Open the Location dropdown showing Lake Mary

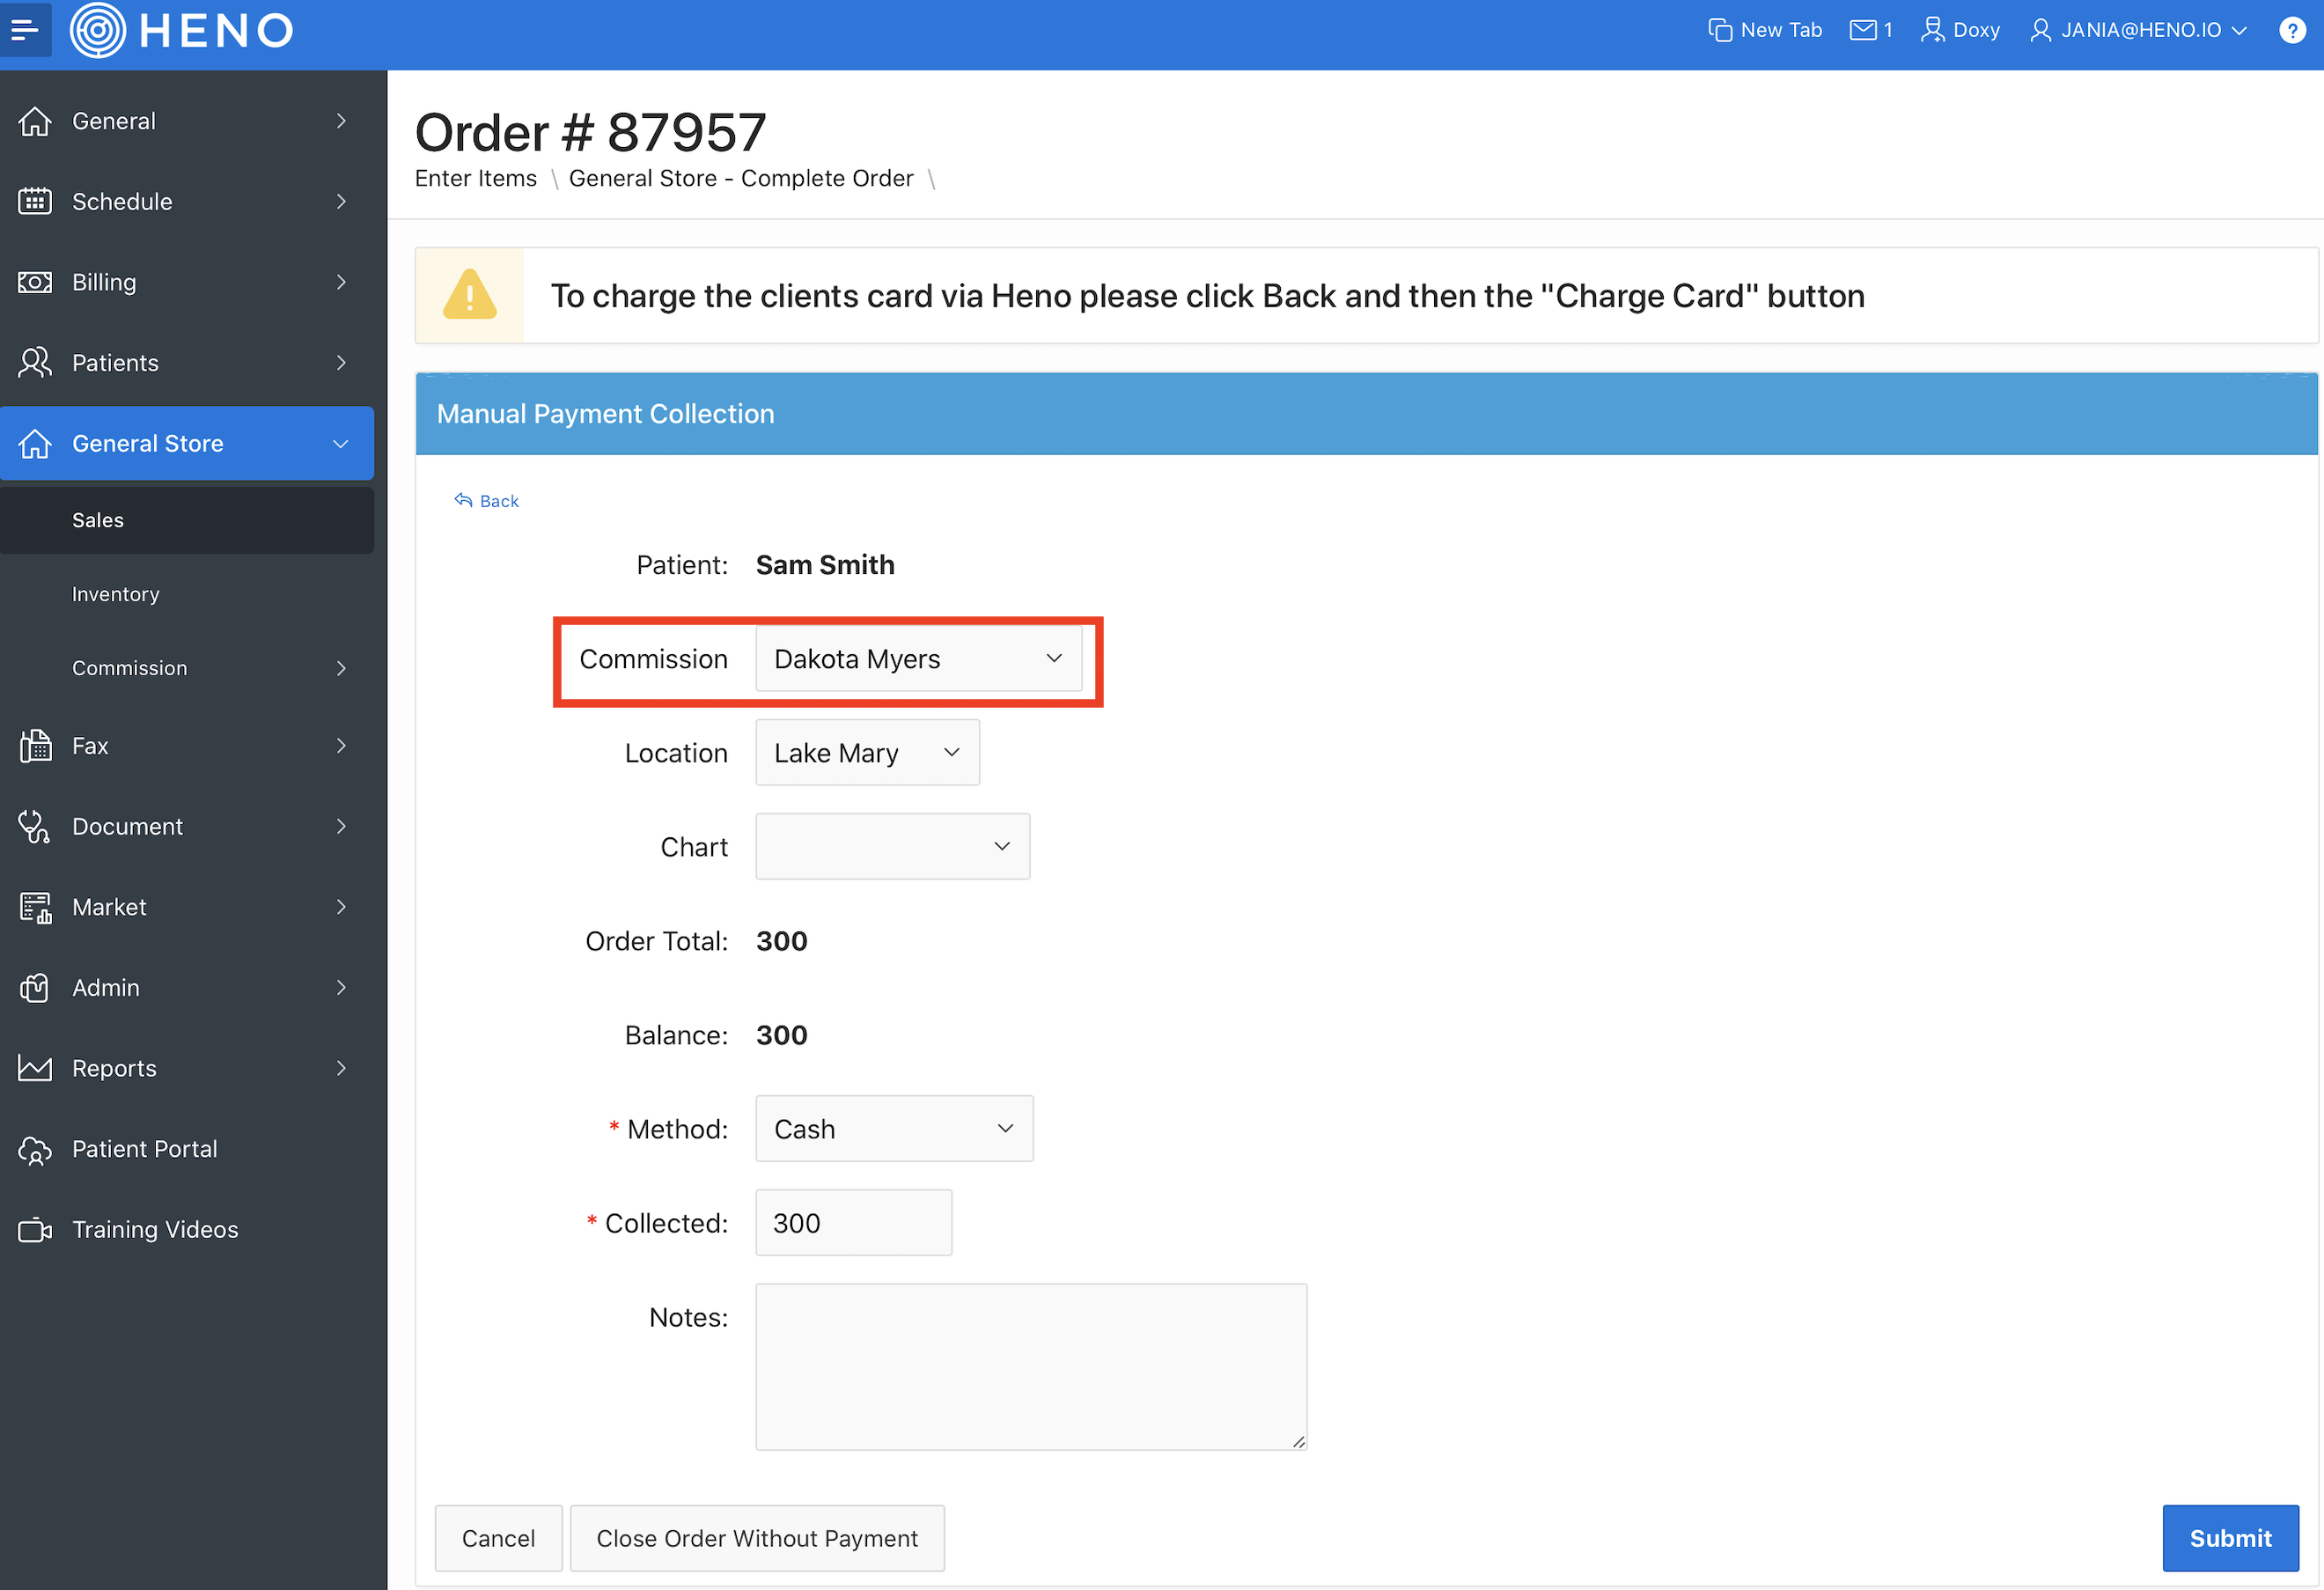(x=866, y=753)
